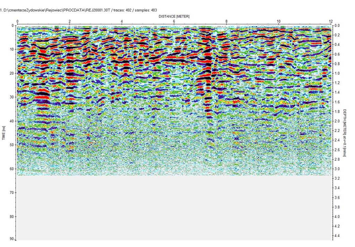The width and height of the screenshot is (355, 247).
Task: Click the strong vertical anomaly past 7 meters
Action: pos(208,80)
